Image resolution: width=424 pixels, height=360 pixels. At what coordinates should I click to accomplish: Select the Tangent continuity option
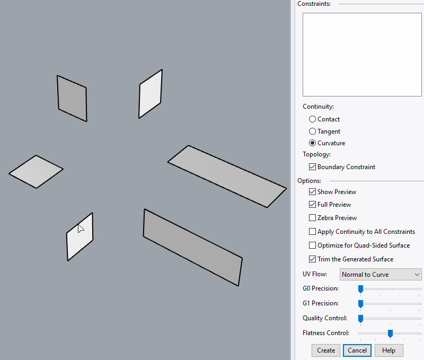(x=312, y=131)
